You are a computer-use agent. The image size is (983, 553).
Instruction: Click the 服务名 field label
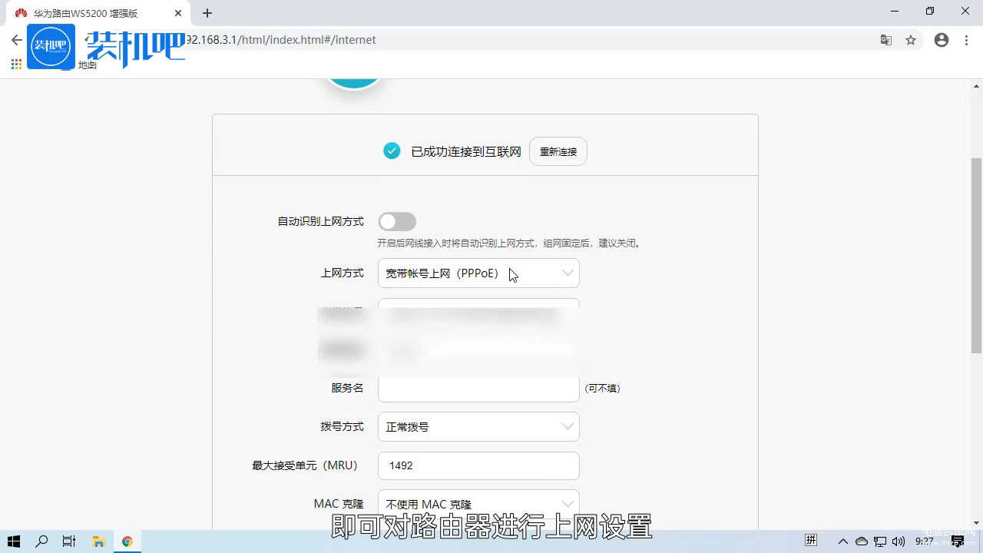tap(347, 388)
